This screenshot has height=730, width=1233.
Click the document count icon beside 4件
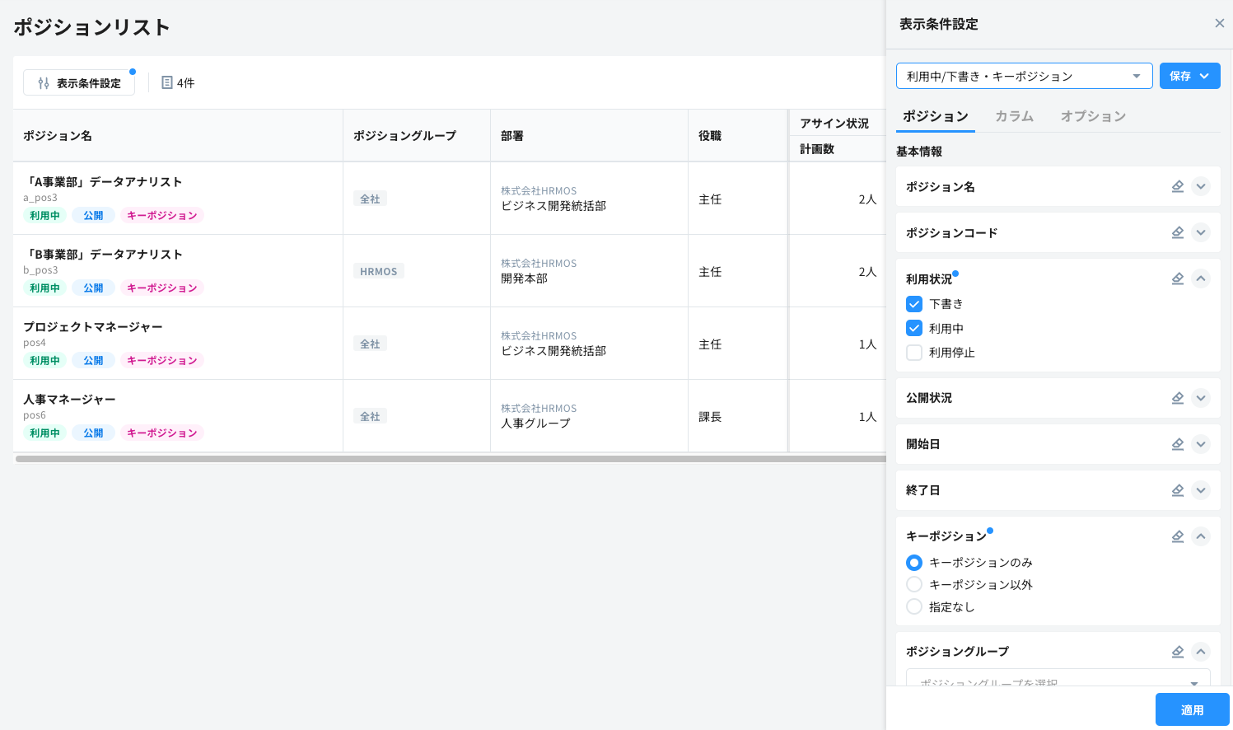click(x=169, y=82)
